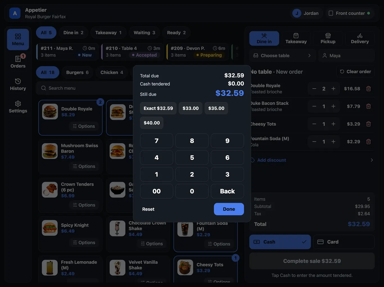Trash the Cheesy Tots order line

369,124
